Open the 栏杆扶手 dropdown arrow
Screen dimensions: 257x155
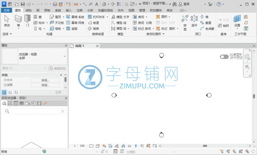(x=107, y=17)
